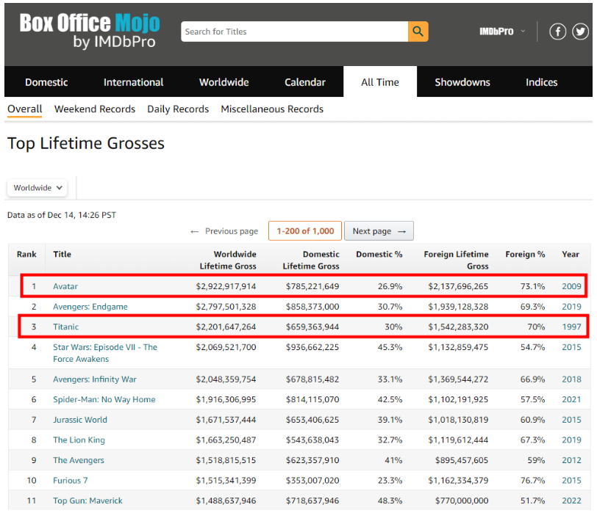This screenshot has width=597, height=513.
Task: Select the All Time tab
Action: (380, 82)
